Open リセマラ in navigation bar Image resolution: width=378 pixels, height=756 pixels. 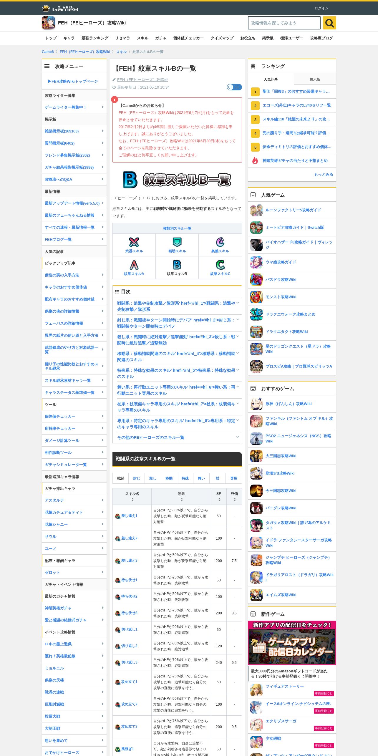pyautogui.click(x=122, y=38)
